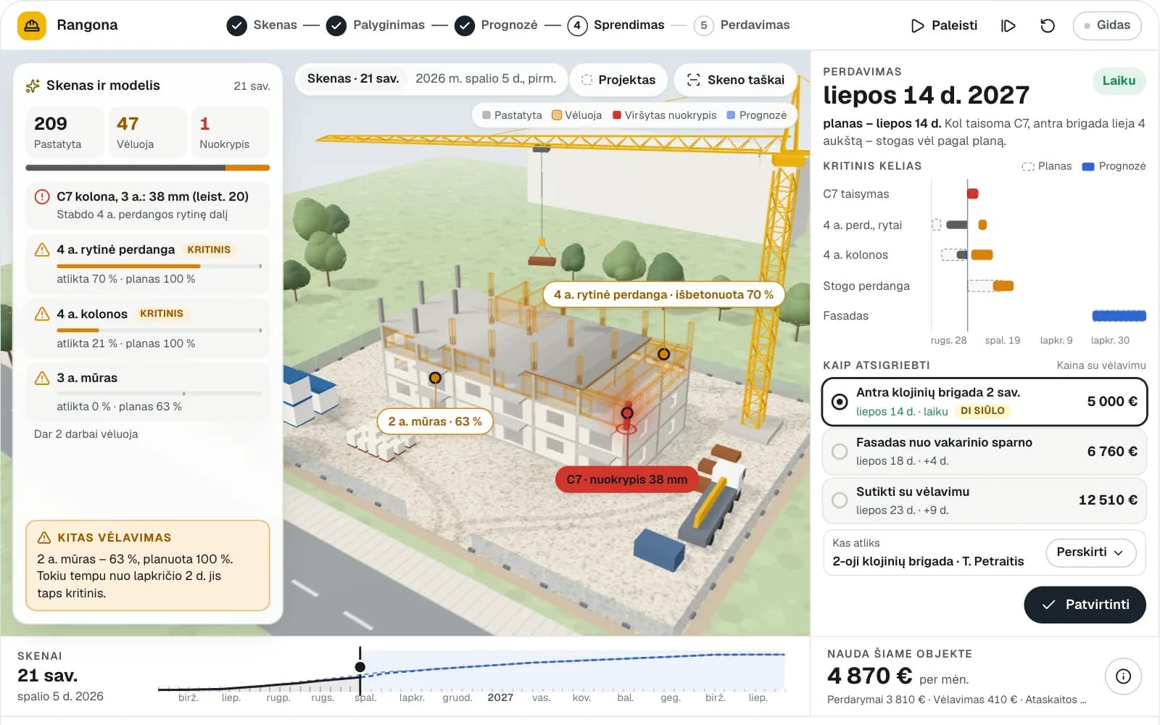Image resolution: width=1160 pixels, height=725 pixels.
Task: Click the checkmark icon of Palyginimas step
Action: 336,26
